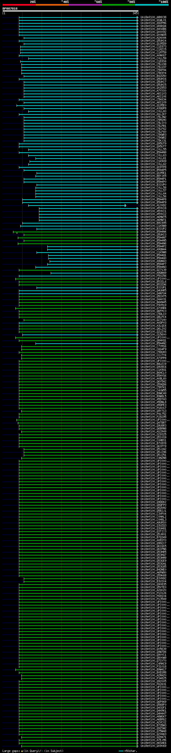
Task: Select the UniRef100_A3QQP8 label
Action: click(153, 108)
